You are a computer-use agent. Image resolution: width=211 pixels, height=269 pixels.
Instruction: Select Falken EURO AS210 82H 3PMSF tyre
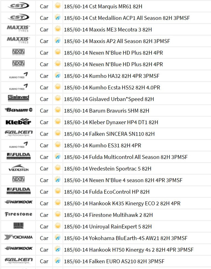coord(114,261)
